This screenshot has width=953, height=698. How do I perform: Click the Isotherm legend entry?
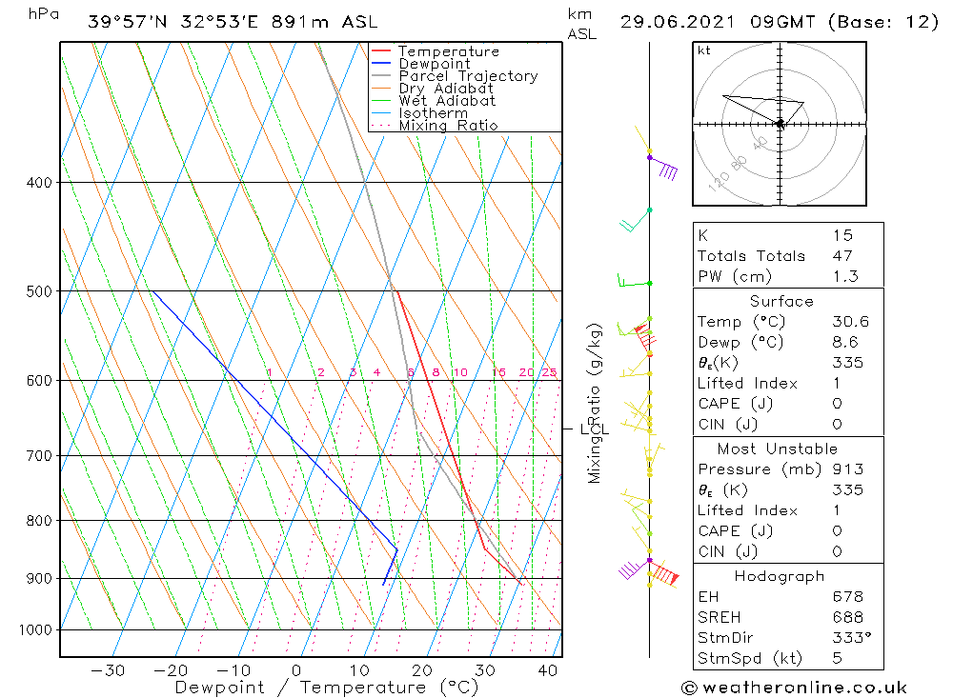[433, 113]
